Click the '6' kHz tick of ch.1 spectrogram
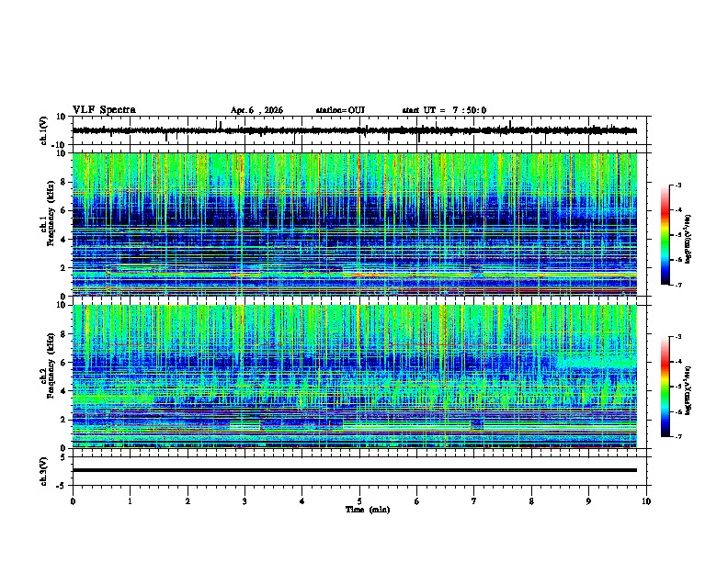 tap(63, 211)
